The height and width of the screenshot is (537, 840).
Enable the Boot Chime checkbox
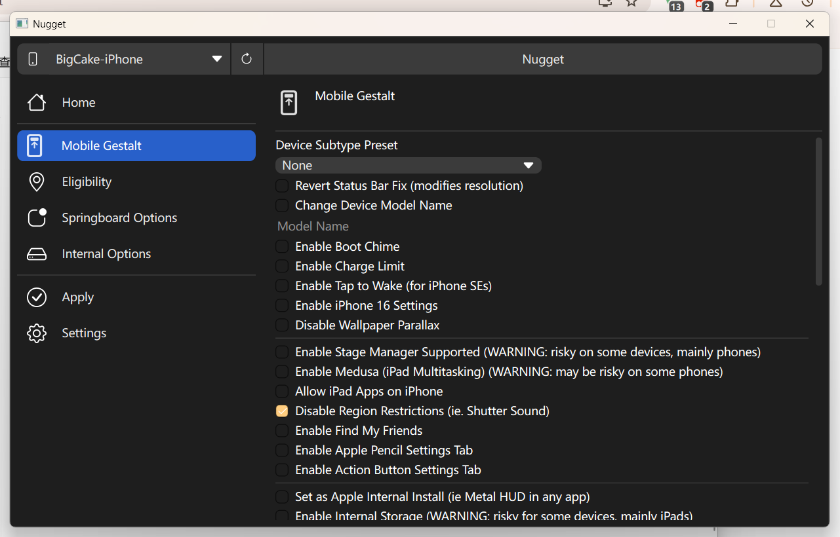pos(282,247)
